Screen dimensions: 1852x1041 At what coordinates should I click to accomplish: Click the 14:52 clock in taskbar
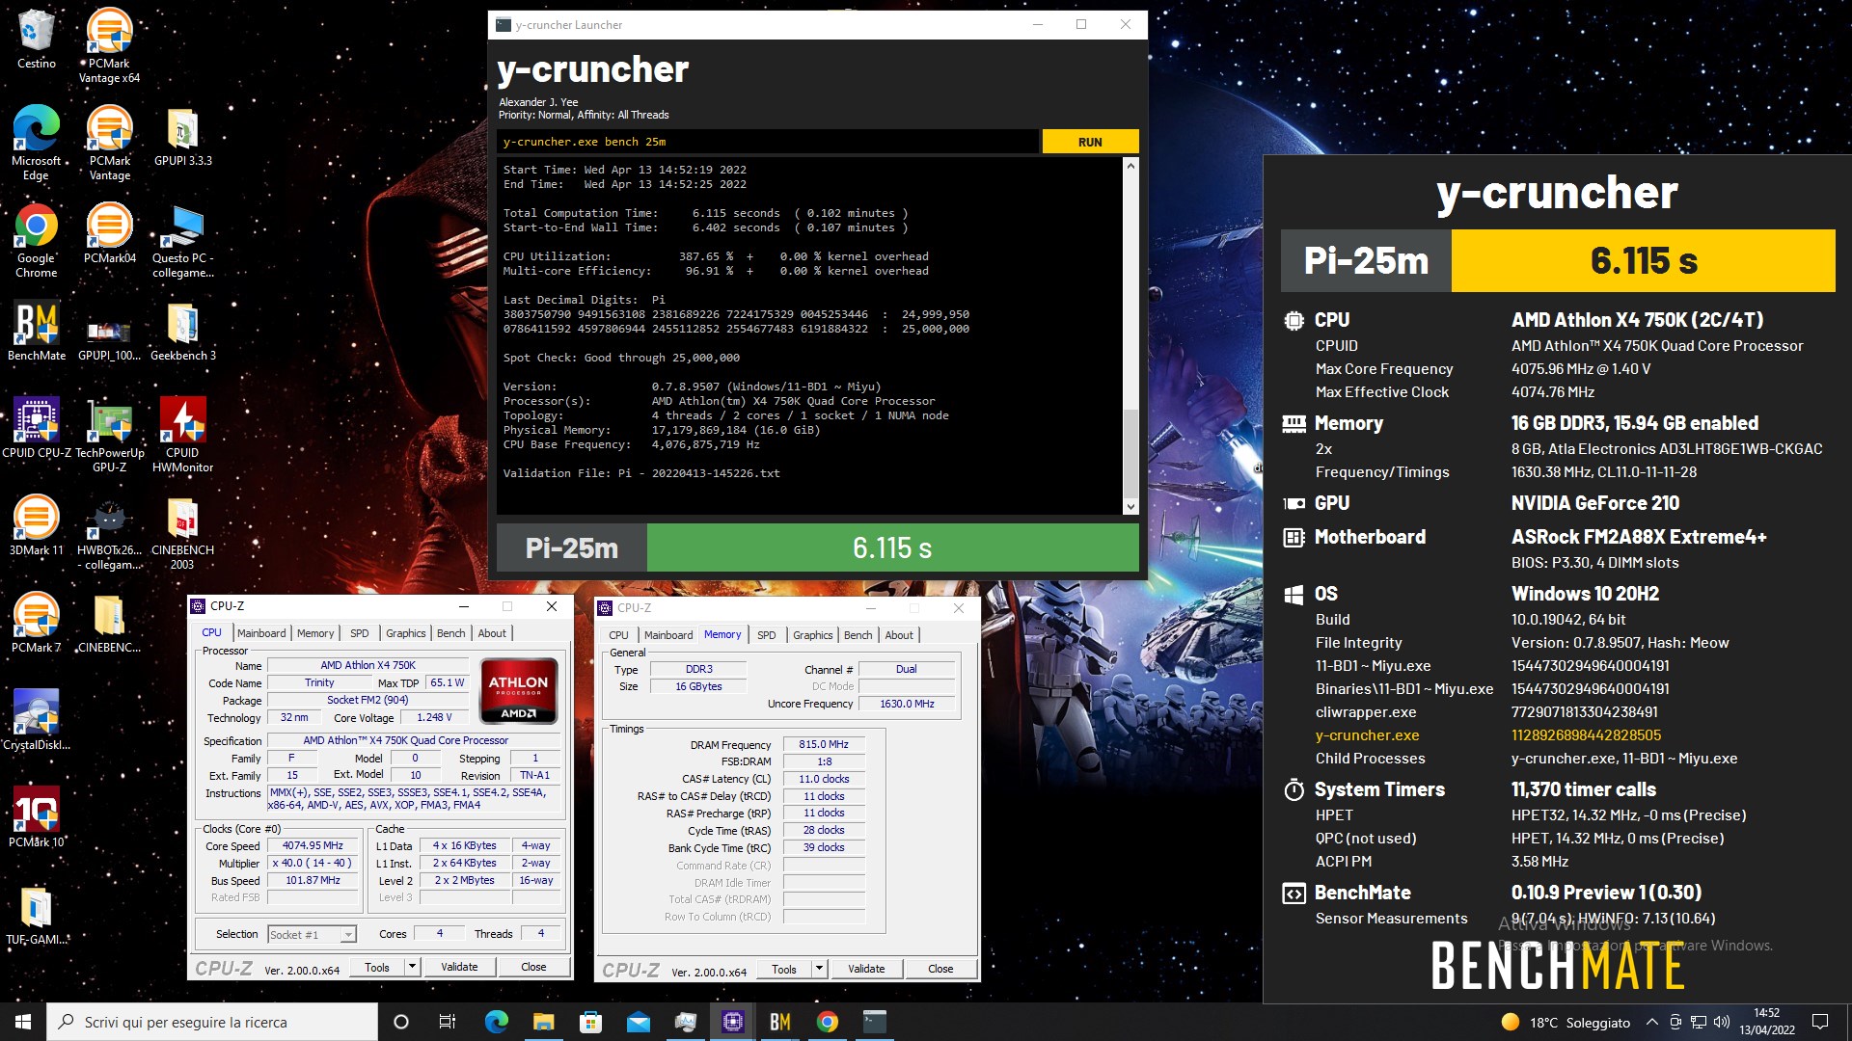(x=1767, y=1022)
